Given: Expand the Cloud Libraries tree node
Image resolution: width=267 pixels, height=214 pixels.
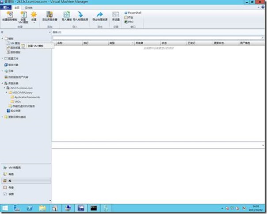Looking at the screenshot, I should tap(2, 71).
